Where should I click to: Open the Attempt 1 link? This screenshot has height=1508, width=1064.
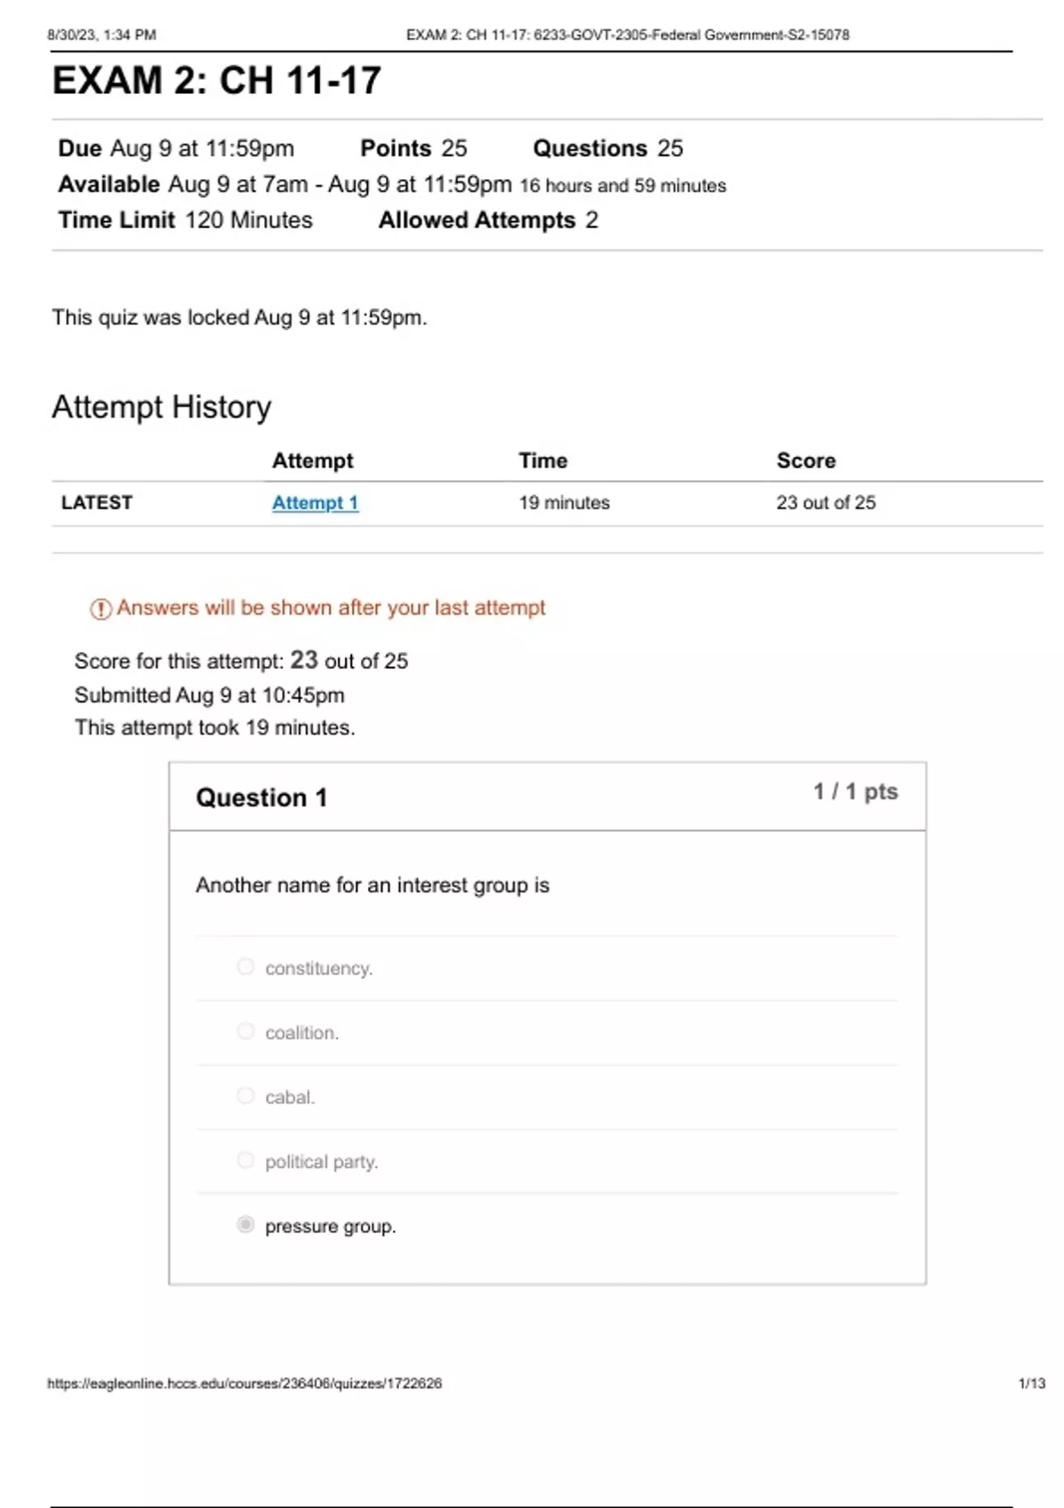315,503
